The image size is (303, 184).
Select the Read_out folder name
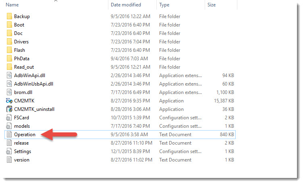point(24,67)
